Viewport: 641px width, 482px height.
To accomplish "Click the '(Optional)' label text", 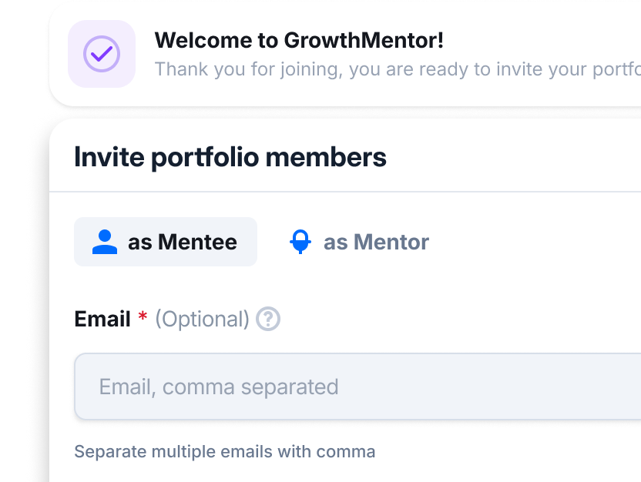I will pos(203,319).
